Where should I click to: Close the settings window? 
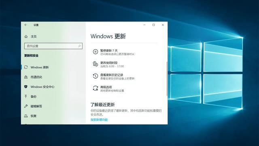pyautogui.click(x=163, y=25)
